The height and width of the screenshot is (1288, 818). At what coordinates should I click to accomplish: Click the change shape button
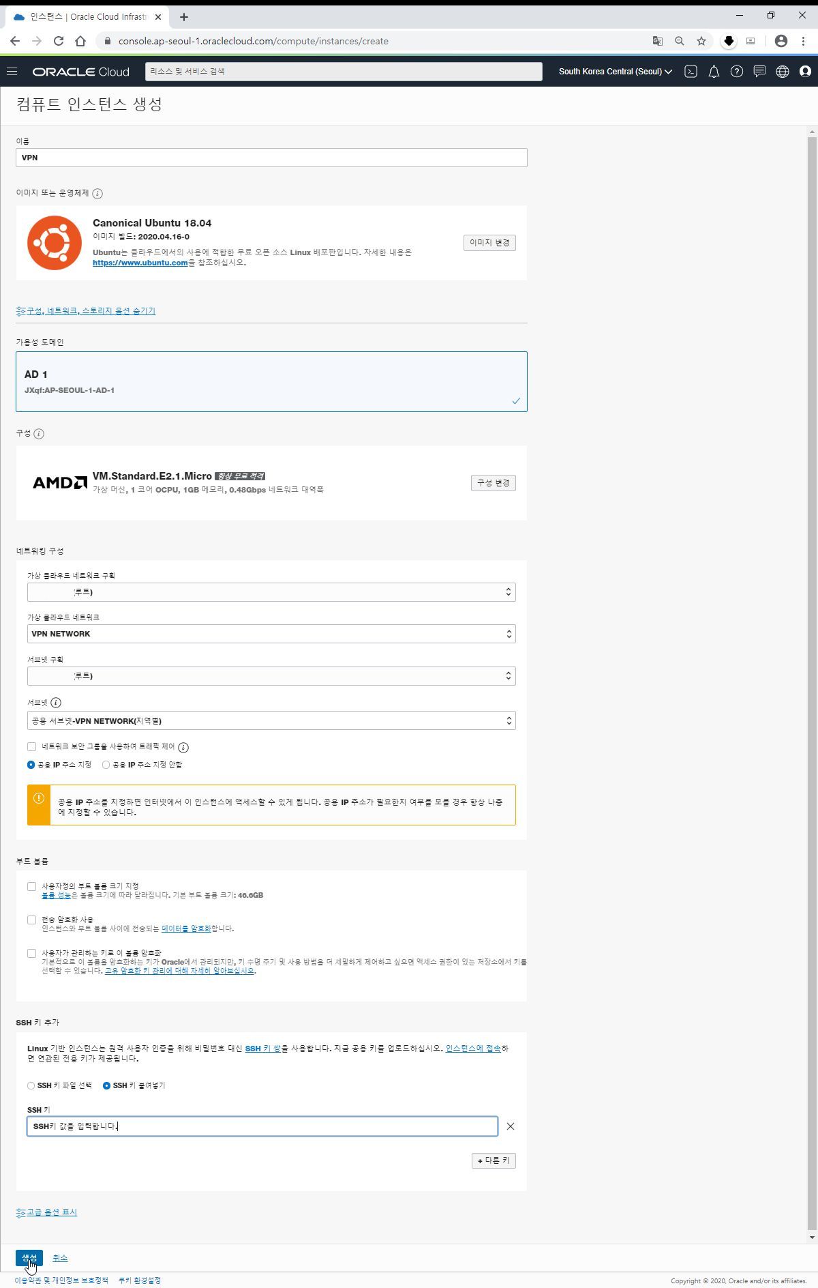[x=494, y=483]
